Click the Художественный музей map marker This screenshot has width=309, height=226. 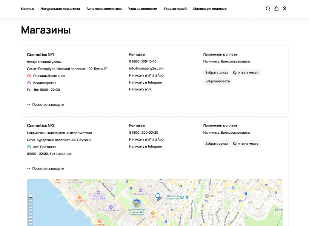[137, 203]
